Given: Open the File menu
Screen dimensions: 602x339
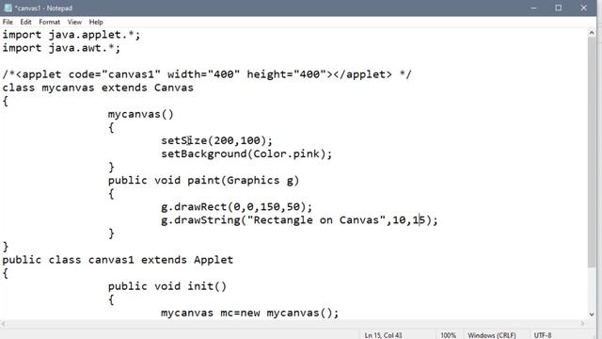Looking at the screenshot, I should tap(8, 22).
